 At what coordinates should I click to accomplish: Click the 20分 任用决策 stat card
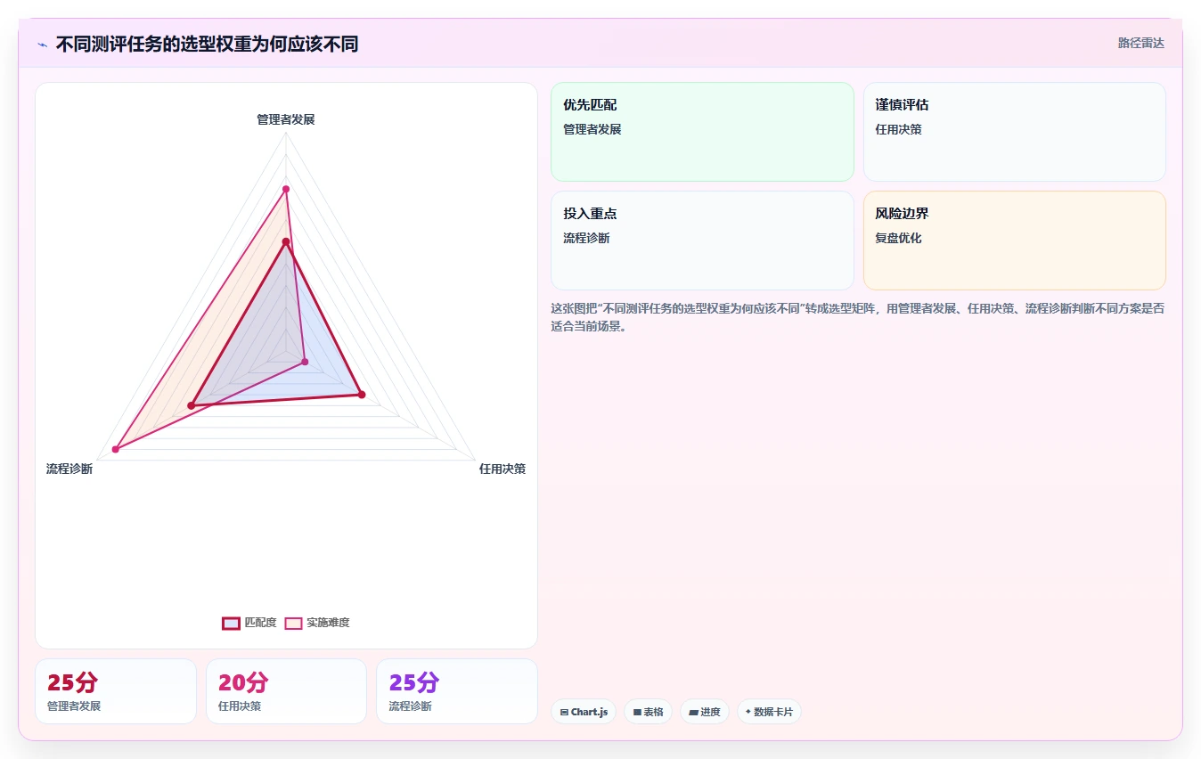(x=286, y=691)
